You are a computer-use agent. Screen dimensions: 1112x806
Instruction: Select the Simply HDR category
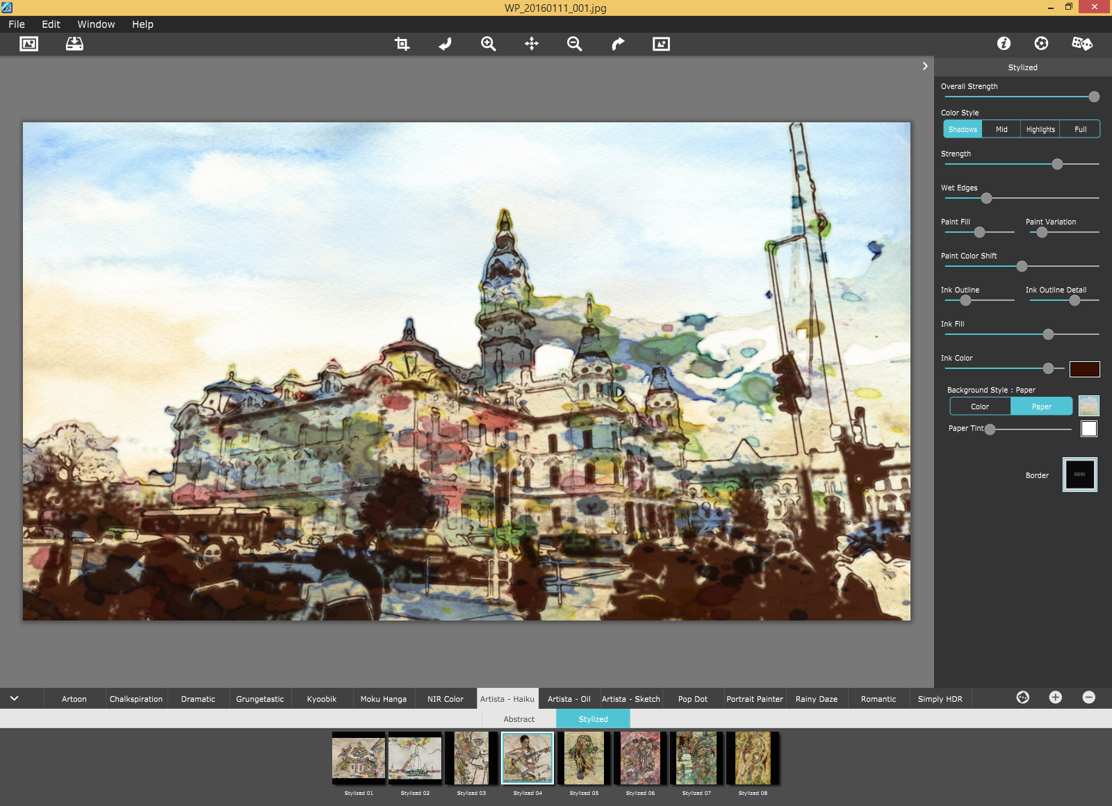tap(940, 699)
